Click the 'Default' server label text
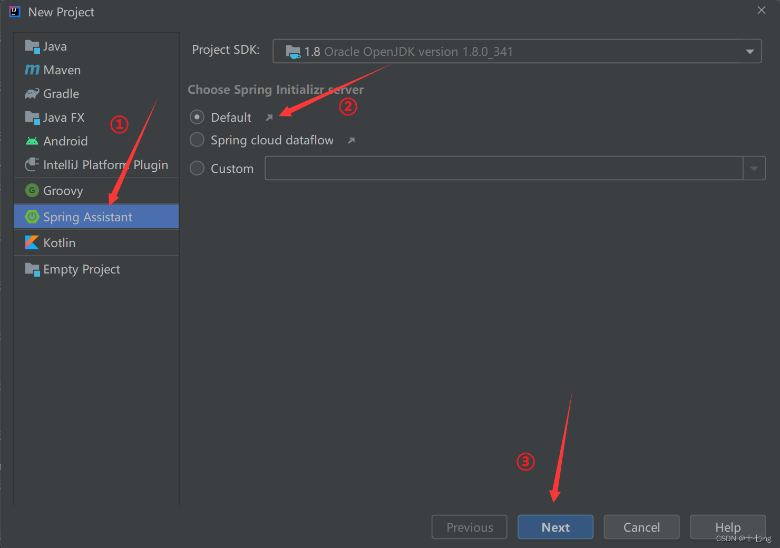 coord(231,118)
